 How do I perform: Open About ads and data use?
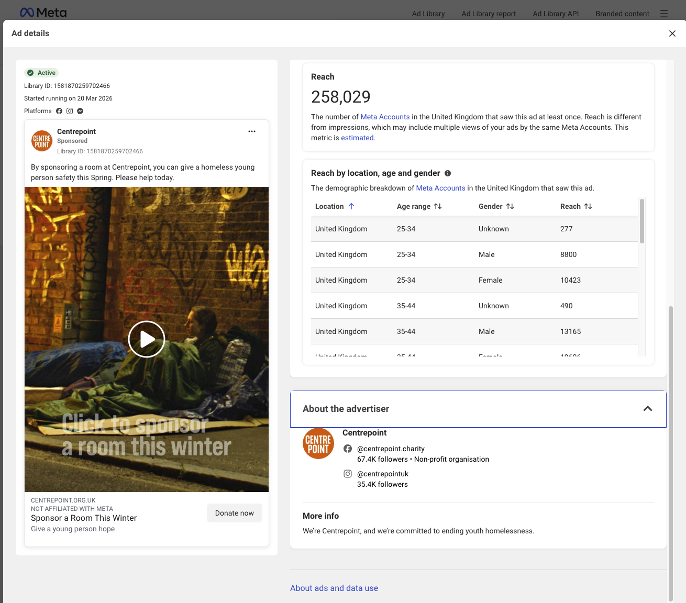click(334, 588)
